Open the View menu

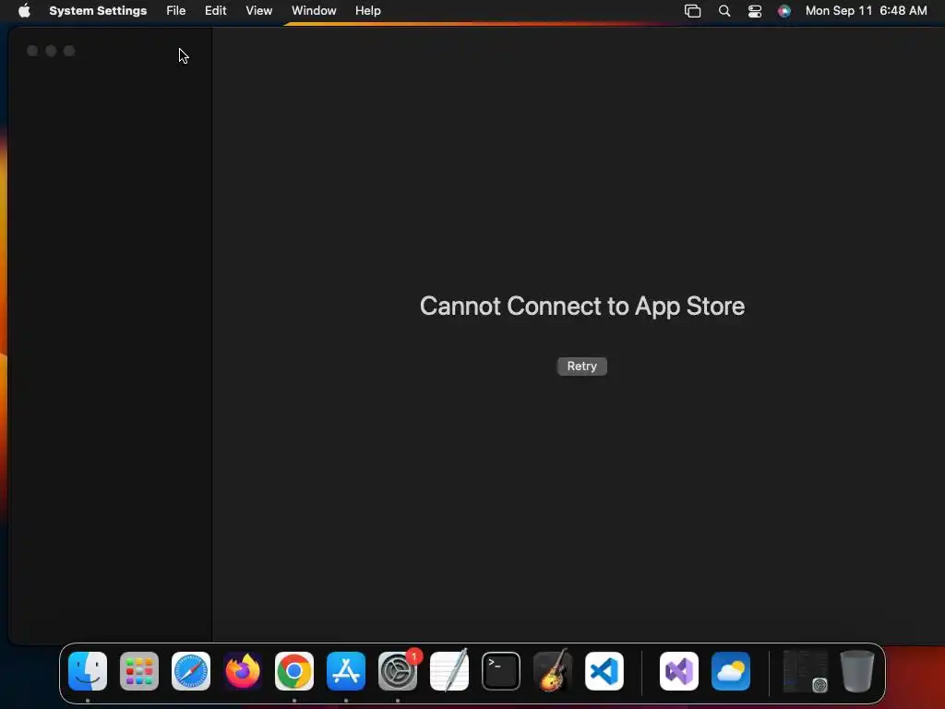[259, 11]
